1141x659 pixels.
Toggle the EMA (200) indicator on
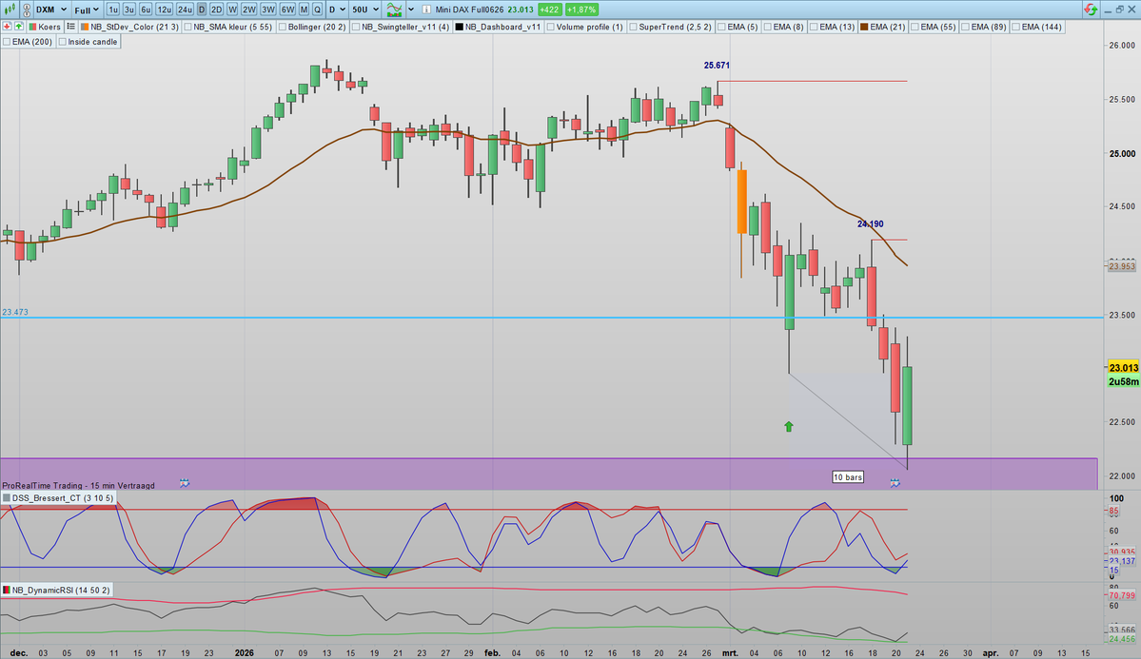pos(9,42)
